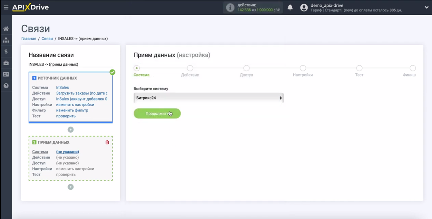The height and width of the screenshot is (219, 432).
Task: Click изменить настройки in data source block
Action: coord(75,104)
